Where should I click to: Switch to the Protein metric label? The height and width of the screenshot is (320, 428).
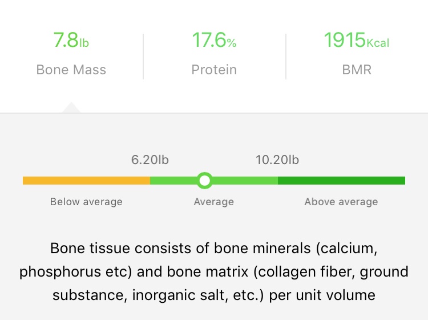point(214,70)
